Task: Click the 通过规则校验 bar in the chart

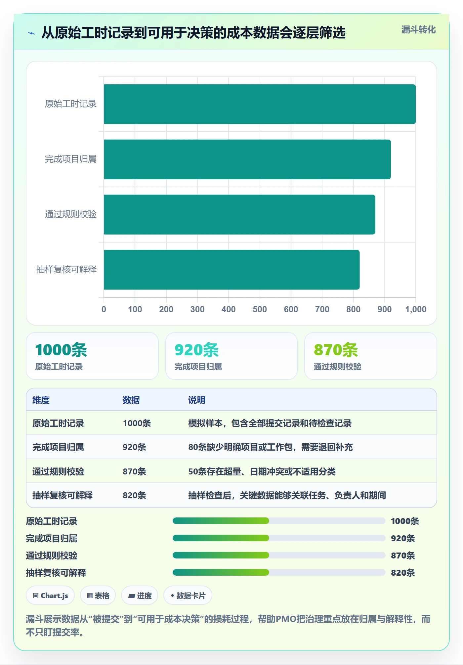Action: (239, 214)
